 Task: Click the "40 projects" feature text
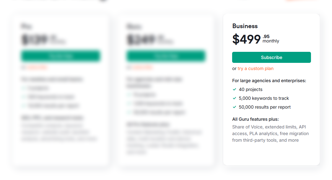[x=251, y=89]
